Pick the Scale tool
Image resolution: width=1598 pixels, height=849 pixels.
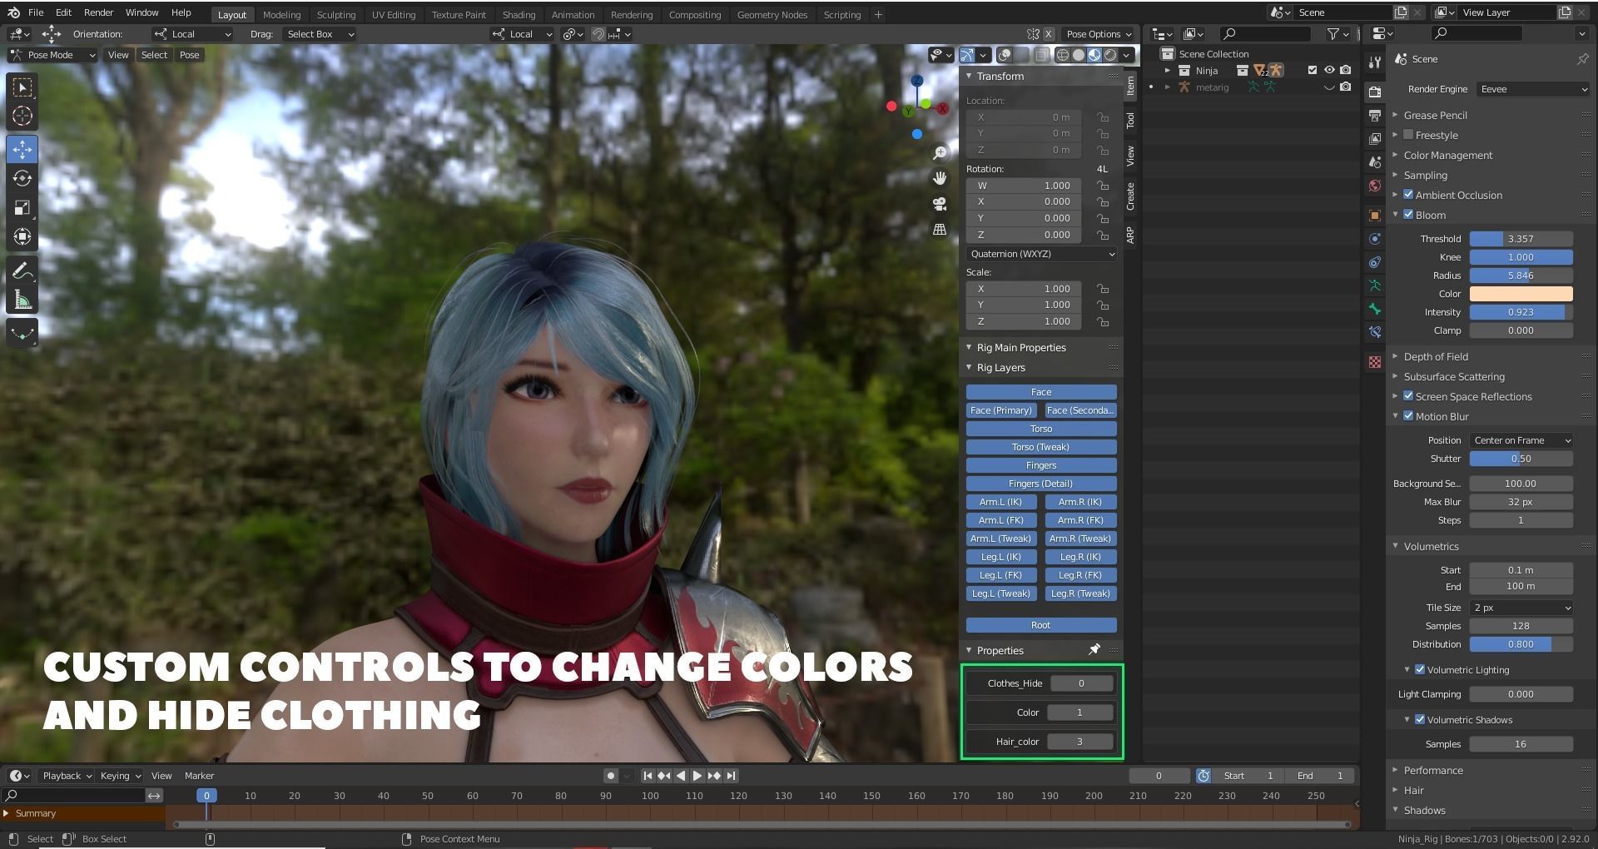click(22, 207)
